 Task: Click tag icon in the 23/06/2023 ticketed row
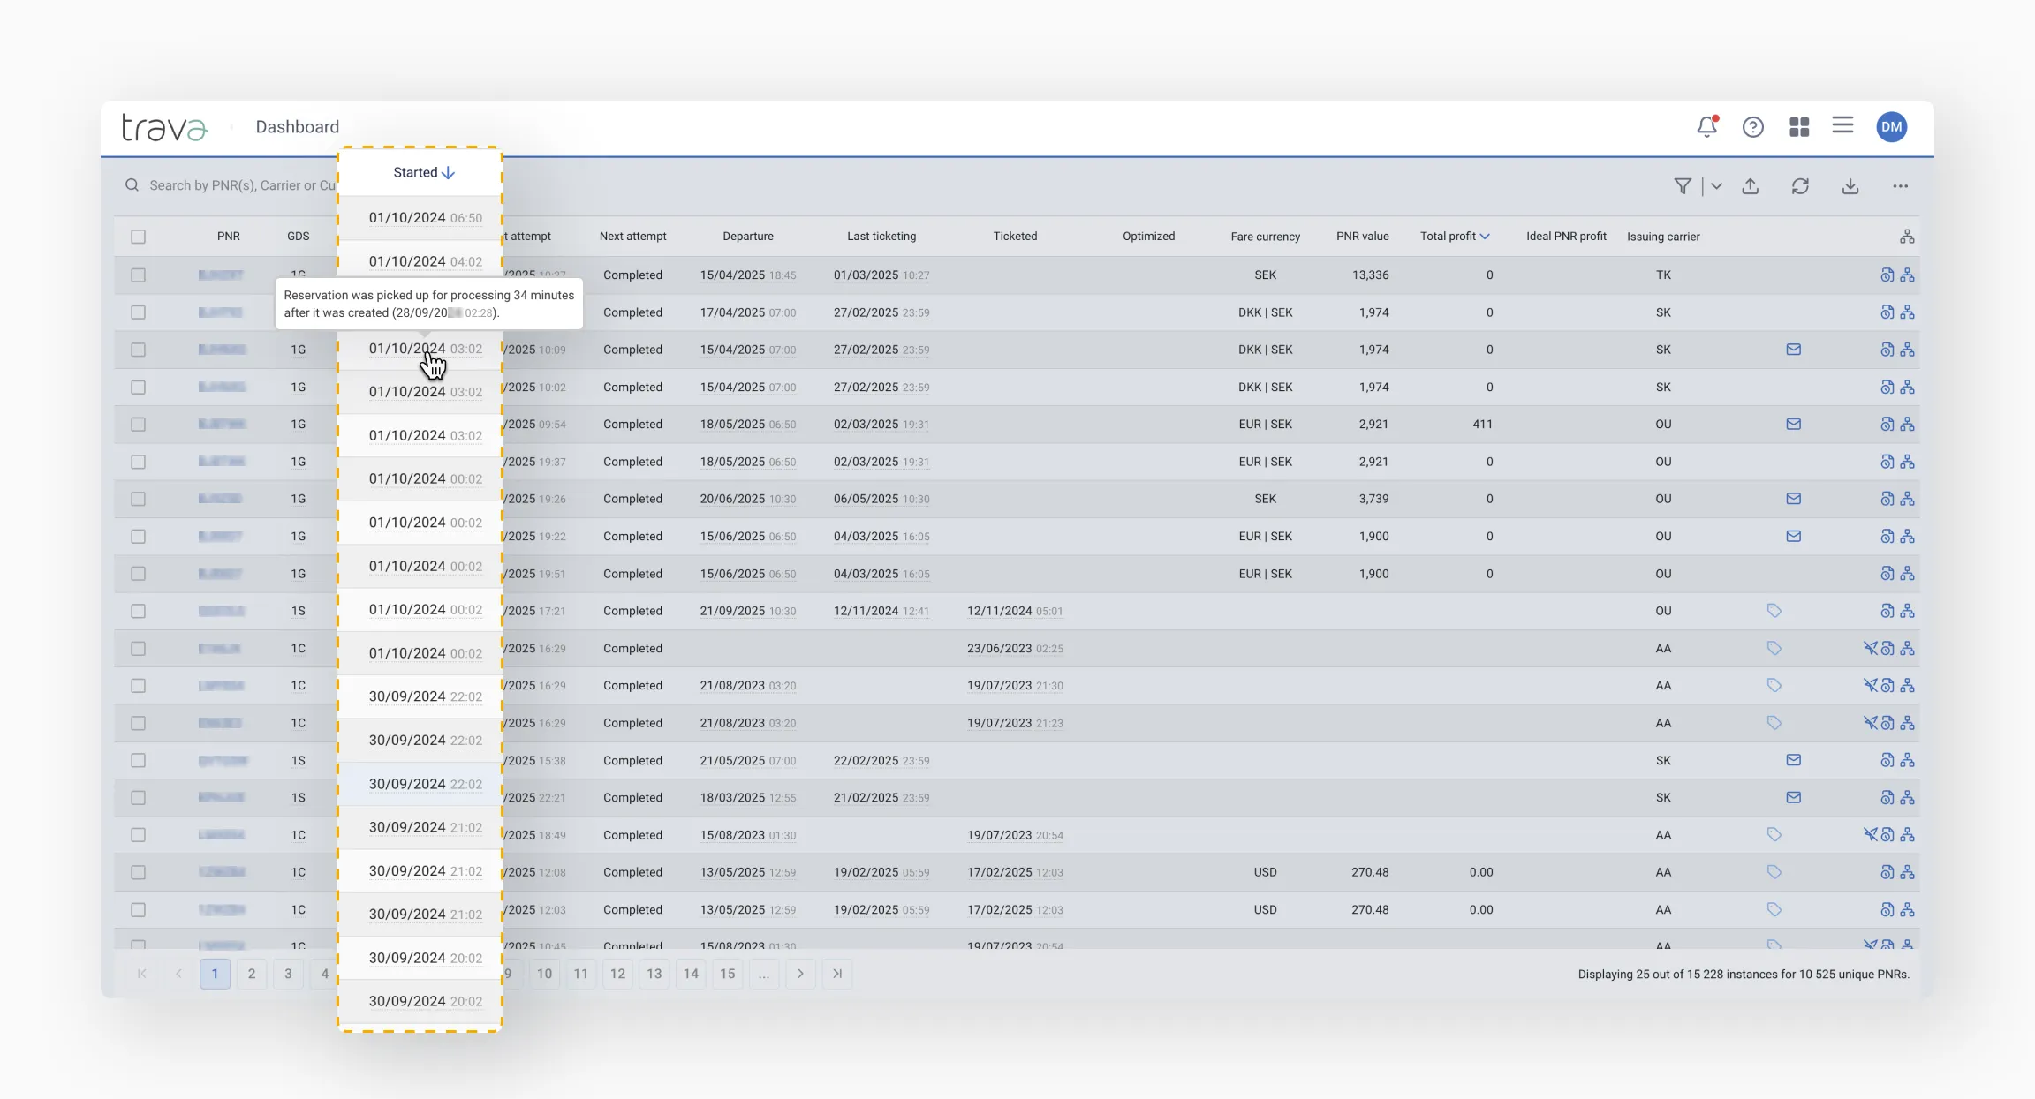tap(1774, 649)
